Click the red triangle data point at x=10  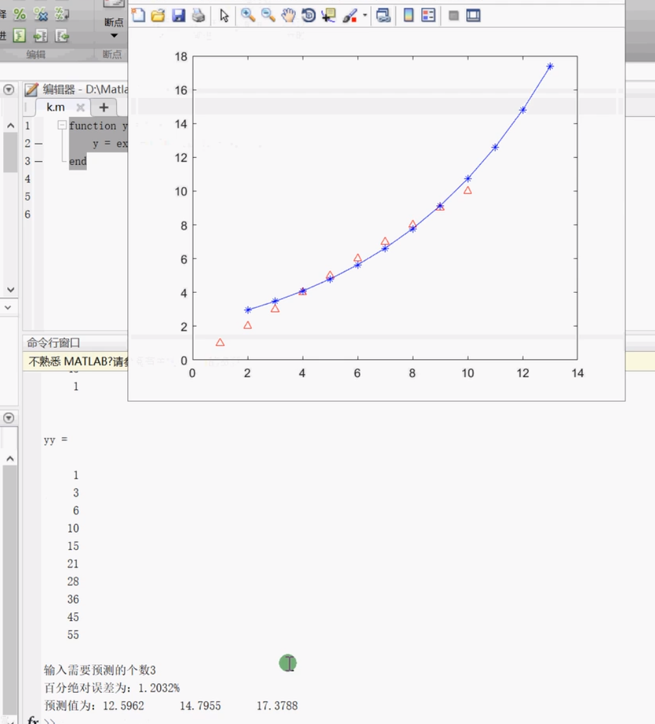click(x=467, y=190)
